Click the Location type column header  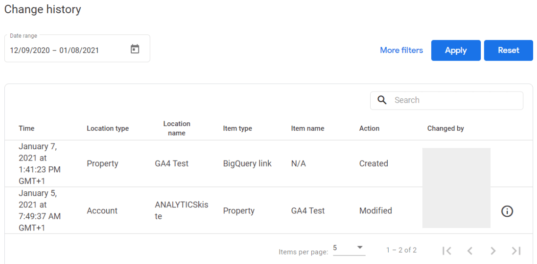coord(108,128)
